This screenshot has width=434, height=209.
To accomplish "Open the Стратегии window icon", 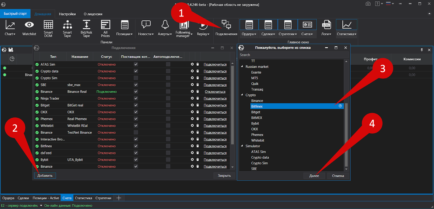I will pyautogui.click(x=288, y=25).
